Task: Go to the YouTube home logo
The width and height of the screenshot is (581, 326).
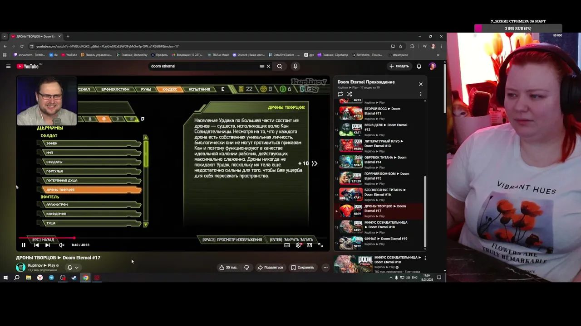Action: [28, 66]
